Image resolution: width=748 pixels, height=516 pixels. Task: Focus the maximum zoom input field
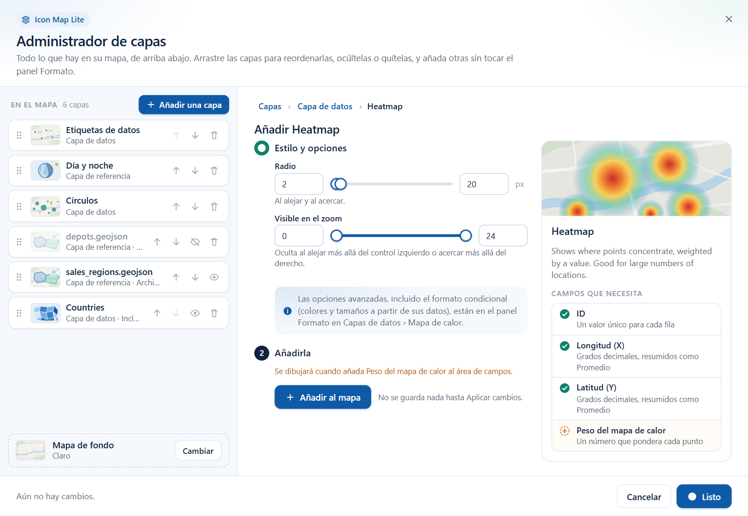503,236
